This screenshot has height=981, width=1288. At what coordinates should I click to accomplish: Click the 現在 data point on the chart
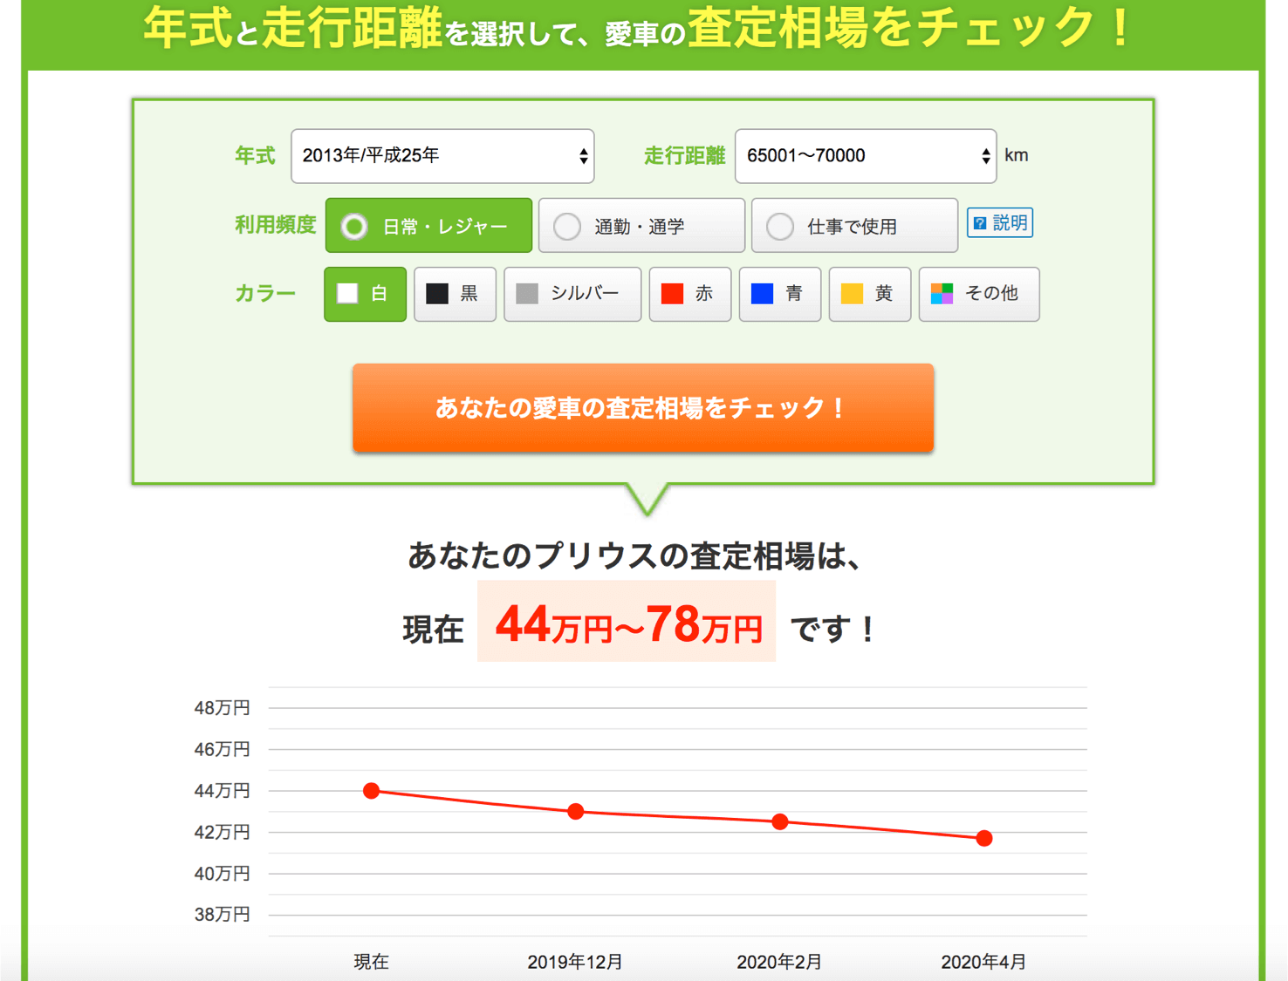(x=371, y=790)
